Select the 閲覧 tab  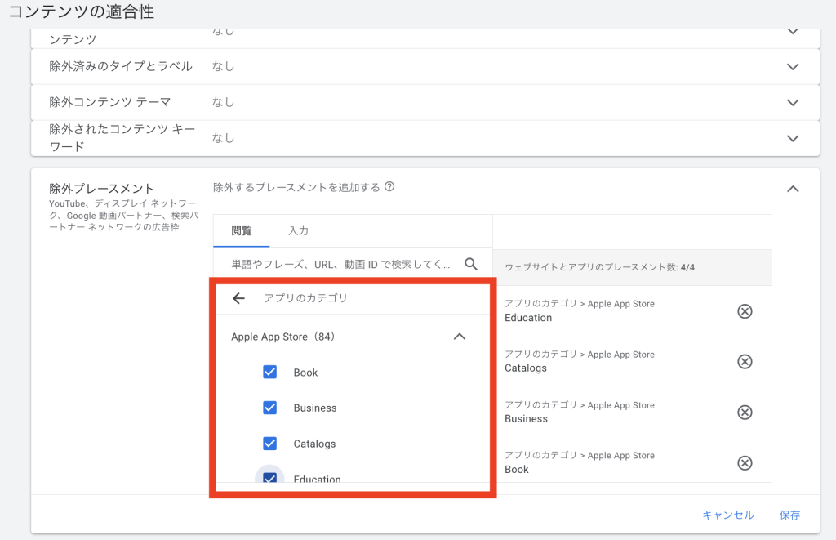click(242, 231)
